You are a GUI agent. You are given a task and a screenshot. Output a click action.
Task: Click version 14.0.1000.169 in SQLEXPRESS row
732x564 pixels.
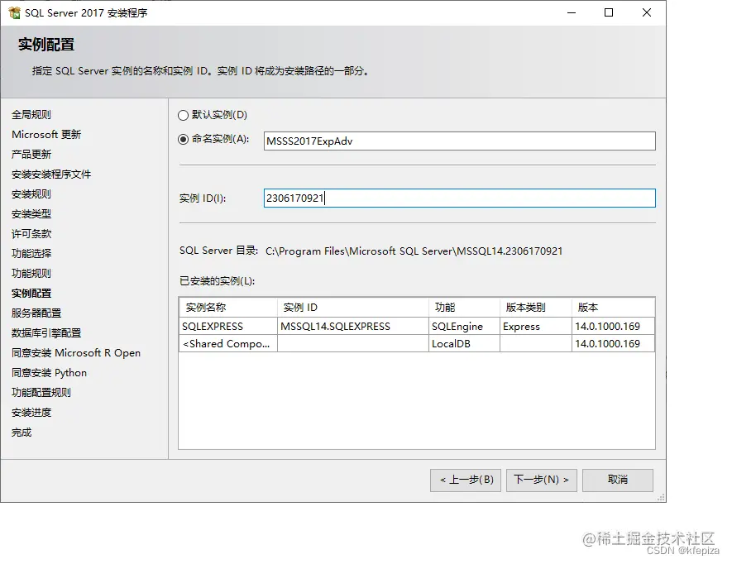pyautogui.click(x=613, y=327)
